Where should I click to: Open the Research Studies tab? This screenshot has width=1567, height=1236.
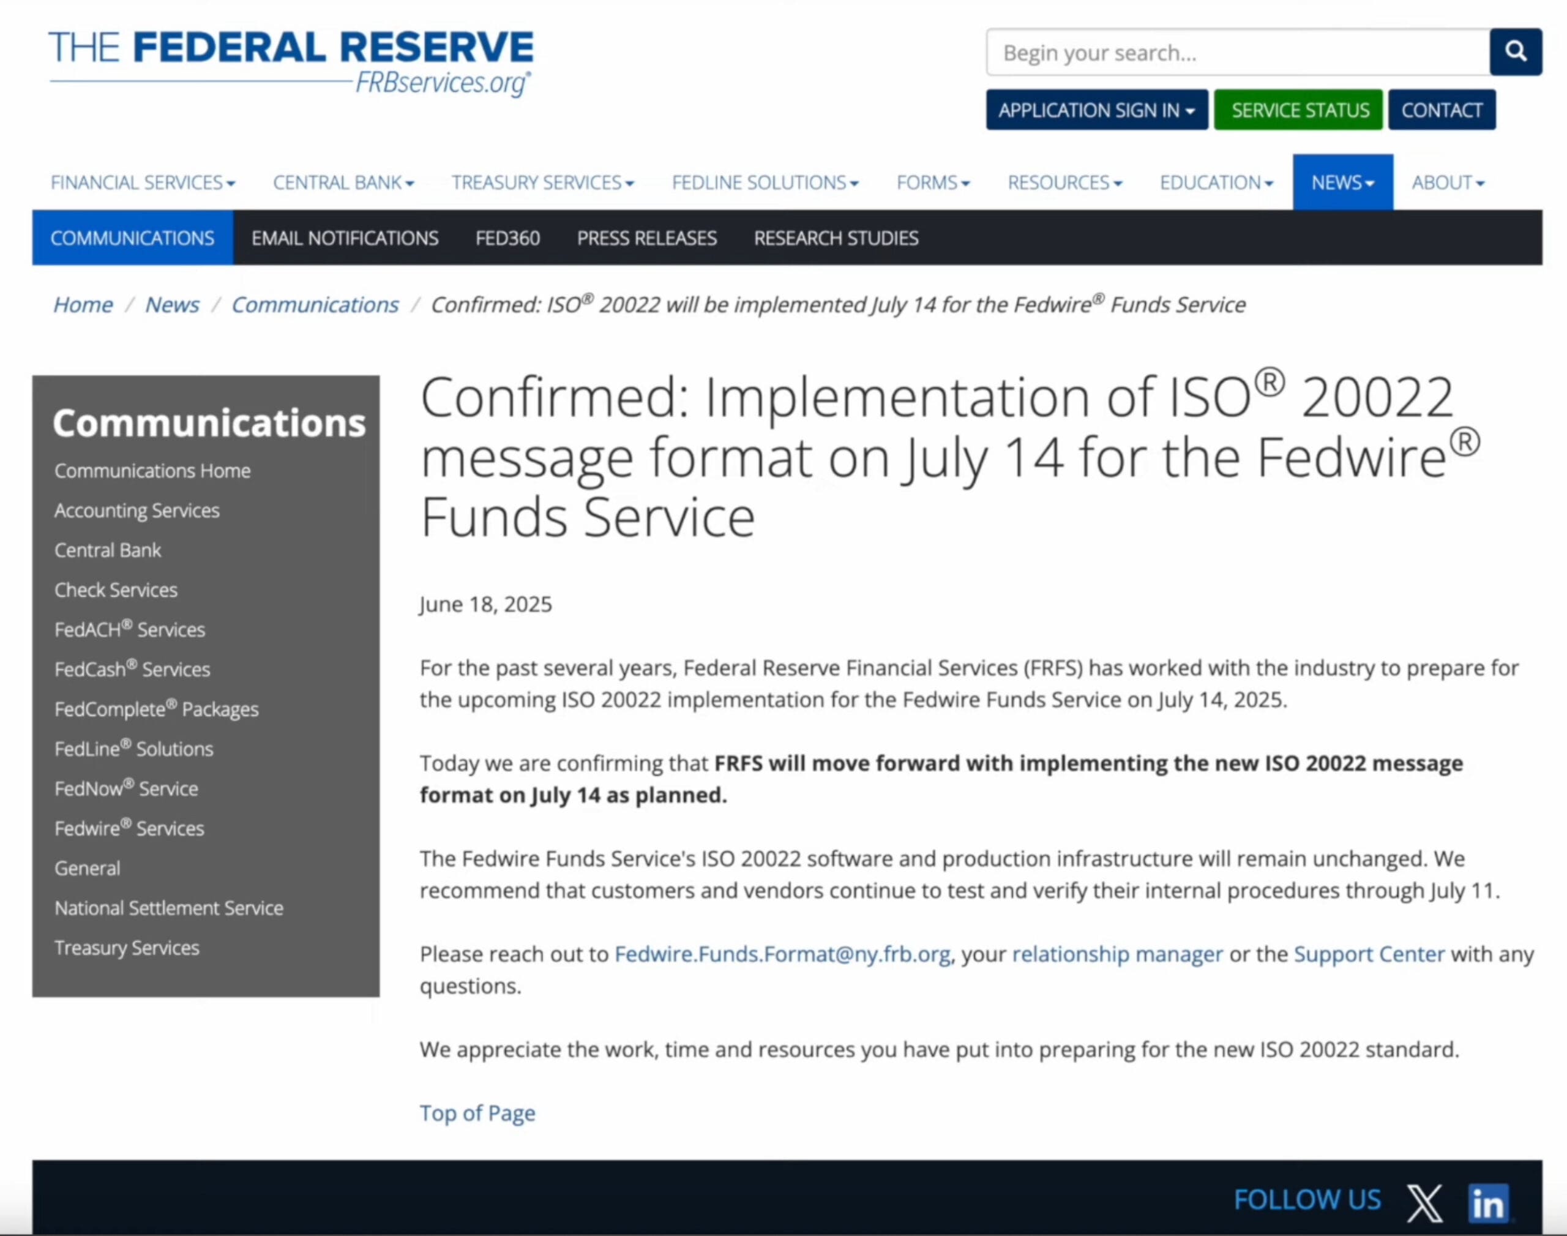(x=836, y=238)
